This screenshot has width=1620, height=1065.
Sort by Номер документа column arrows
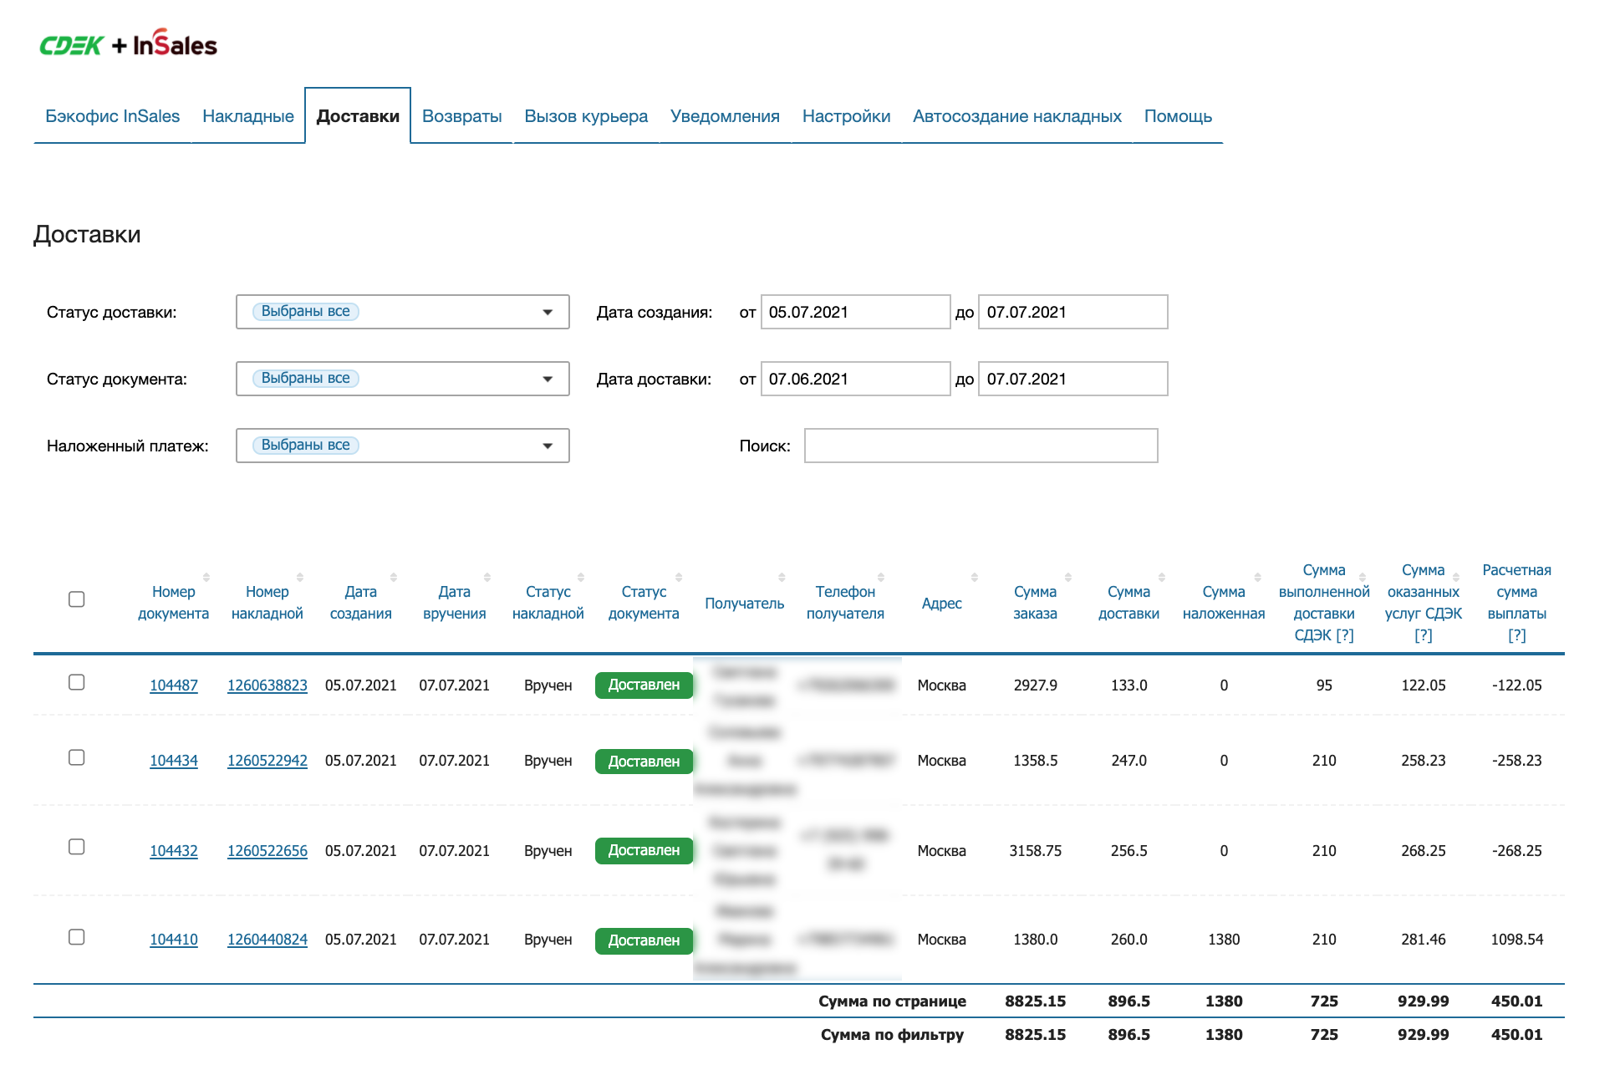point(206,577)
